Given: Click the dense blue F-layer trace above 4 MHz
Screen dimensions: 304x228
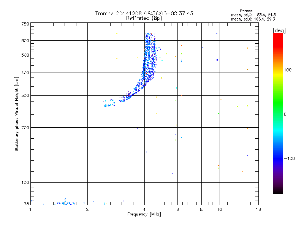Looking at the screenshot, I should coord(149,60).
